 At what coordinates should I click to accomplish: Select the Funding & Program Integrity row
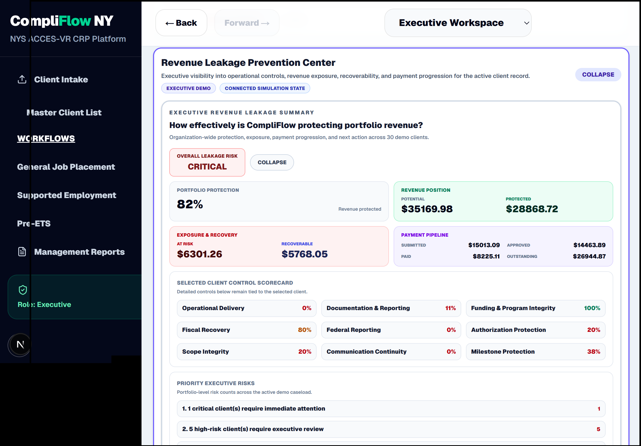pyautogui.click(x=535, y=308)
